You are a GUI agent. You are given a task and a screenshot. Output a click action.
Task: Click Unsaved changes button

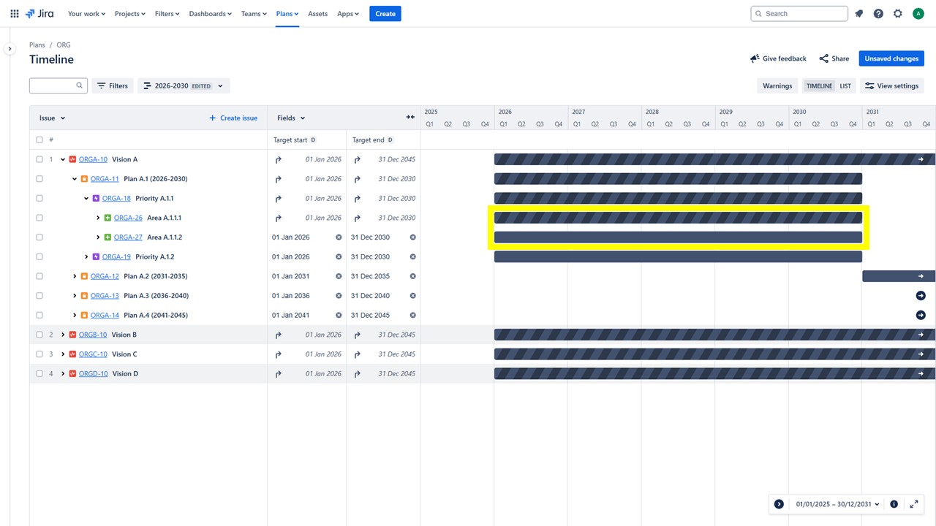[891, 58]
